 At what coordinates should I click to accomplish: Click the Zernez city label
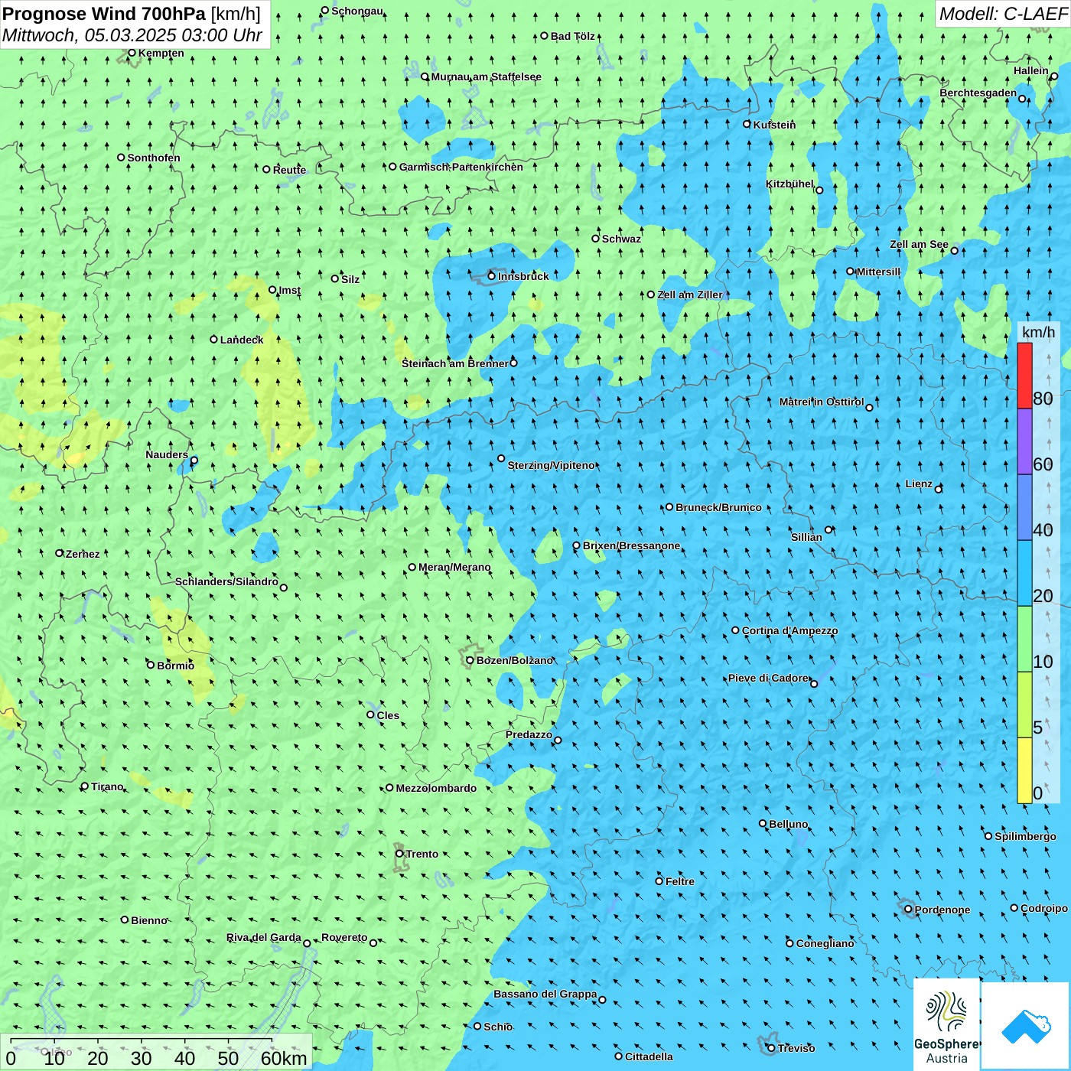[x=83, y=554]
